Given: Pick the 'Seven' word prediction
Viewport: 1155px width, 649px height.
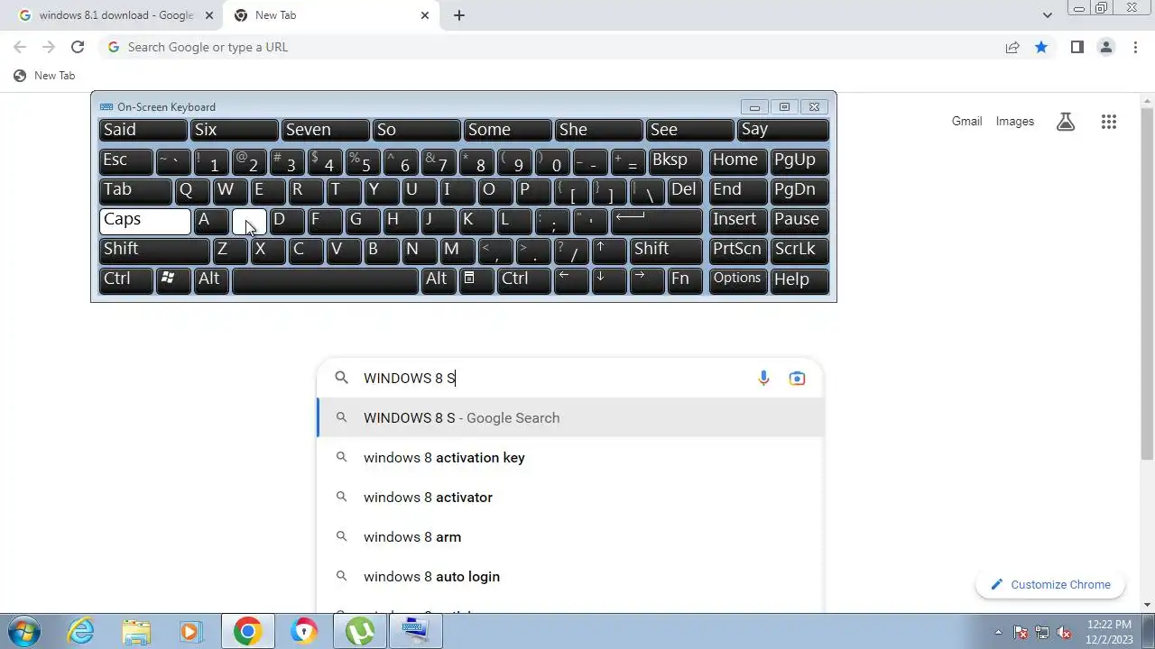Looking at the screenshot, I should coord(325,131).
